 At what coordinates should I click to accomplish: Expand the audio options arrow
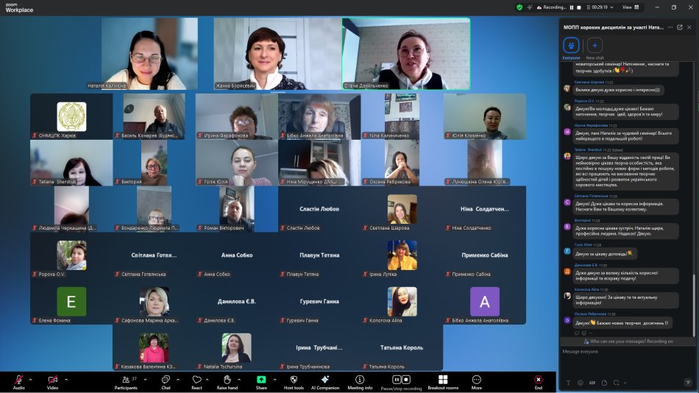pyautogui.click(x=30, y=379)
